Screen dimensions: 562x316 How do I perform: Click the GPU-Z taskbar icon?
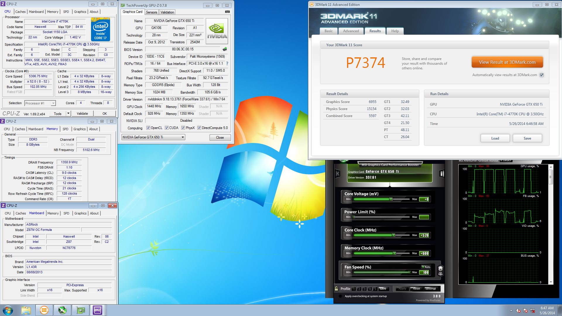click(80, 310)
